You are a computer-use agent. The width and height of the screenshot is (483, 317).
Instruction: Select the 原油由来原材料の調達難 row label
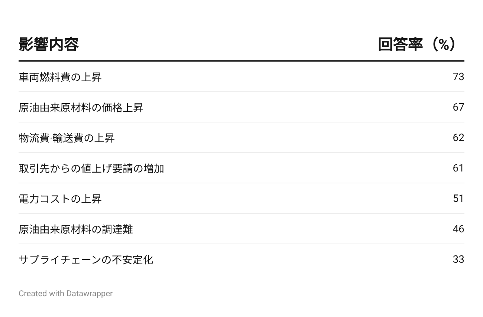(x=76, y=229)
